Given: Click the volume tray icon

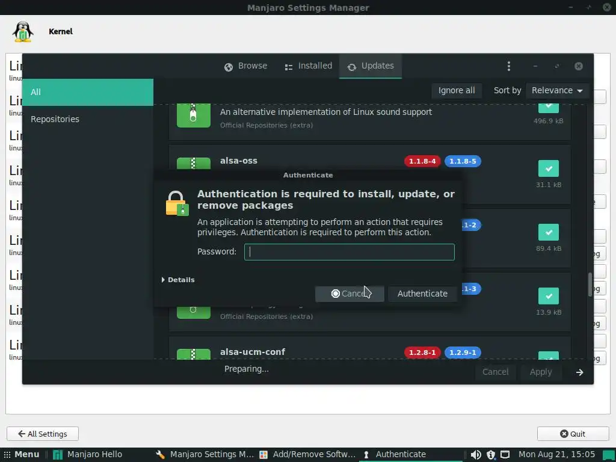Looking at the screenshot, I should point(476,455).
